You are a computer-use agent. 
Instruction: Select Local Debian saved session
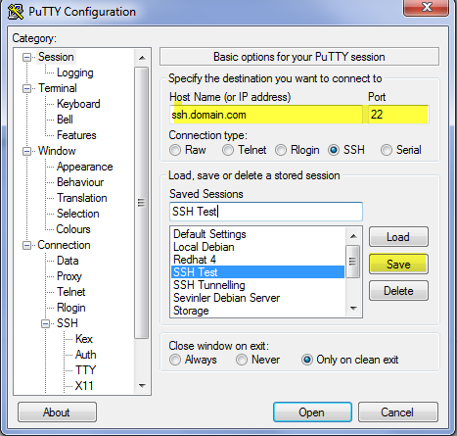coord(258,247)
